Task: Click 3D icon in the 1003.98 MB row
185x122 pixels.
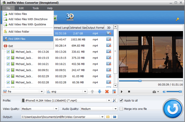Action: 109,39
